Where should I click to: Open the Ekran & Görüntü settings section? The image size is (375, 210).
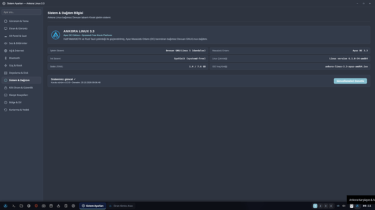(21, 29)
